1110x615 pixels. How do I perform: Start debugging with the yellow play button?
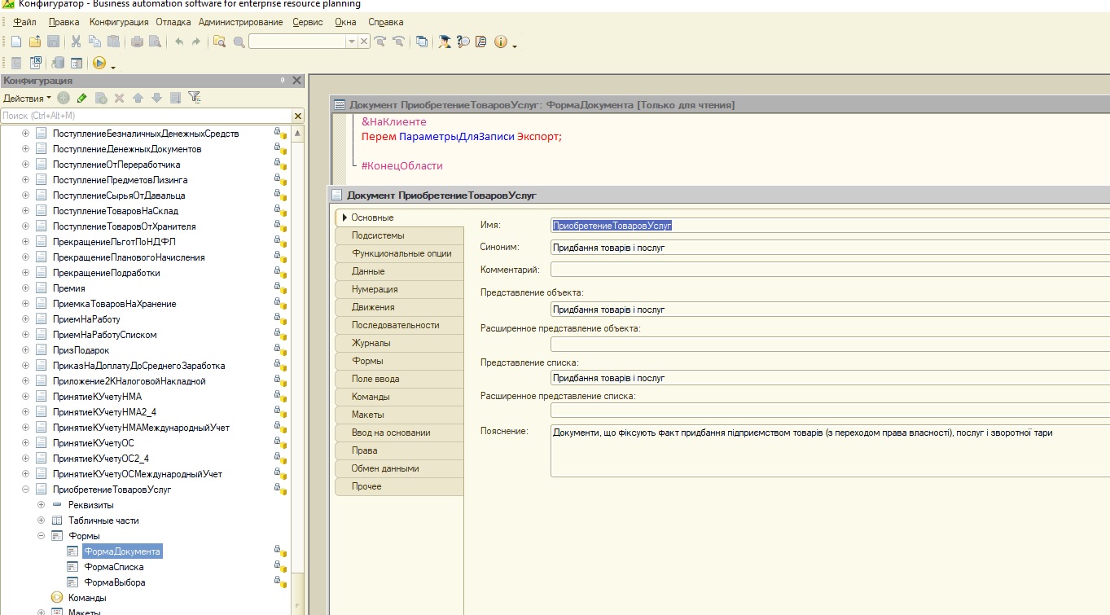pyautogui.click(x=99, y=63)
